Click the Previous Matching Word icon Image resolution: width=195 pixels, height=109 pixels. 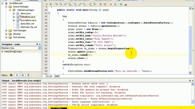[x=90, y=4]
